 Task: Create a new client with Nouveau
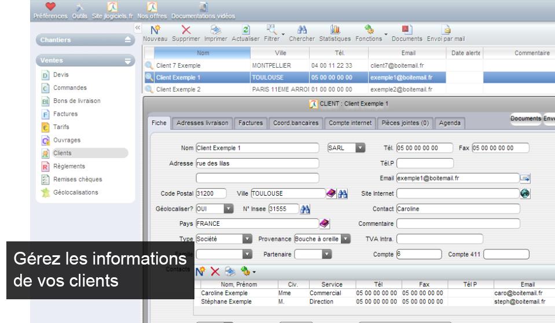(x=155, y=34)
